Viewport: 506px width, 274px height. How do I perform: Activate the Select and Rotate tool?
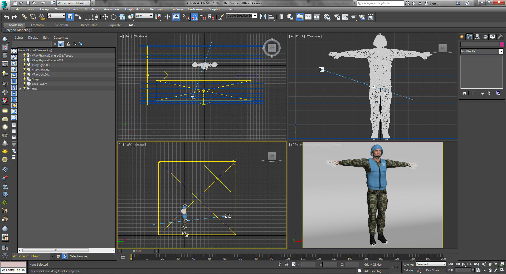[114, 17]
